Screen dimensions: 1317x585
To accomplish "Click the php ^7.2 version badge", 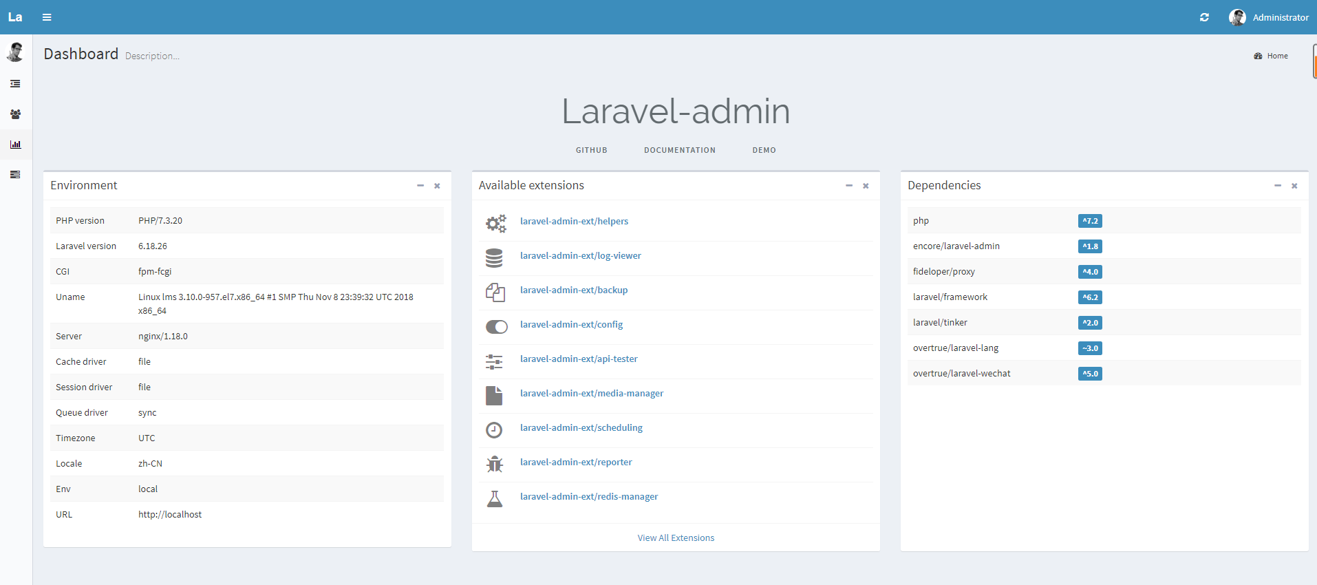I will point(1090,221).
